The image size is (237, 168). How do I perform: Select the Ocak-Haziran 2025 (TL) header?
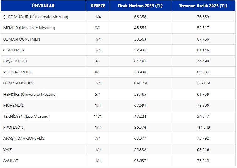click(140, 6)
